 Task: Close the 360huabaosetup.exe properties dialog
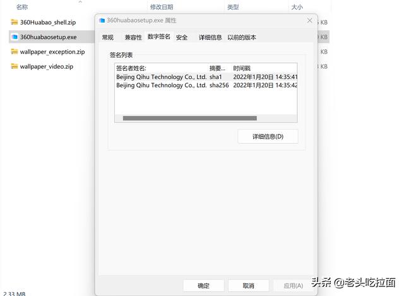(309, 20)
